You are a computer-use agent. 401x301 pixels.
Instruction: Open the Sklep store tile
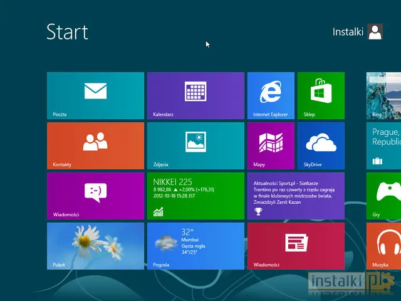321,95
